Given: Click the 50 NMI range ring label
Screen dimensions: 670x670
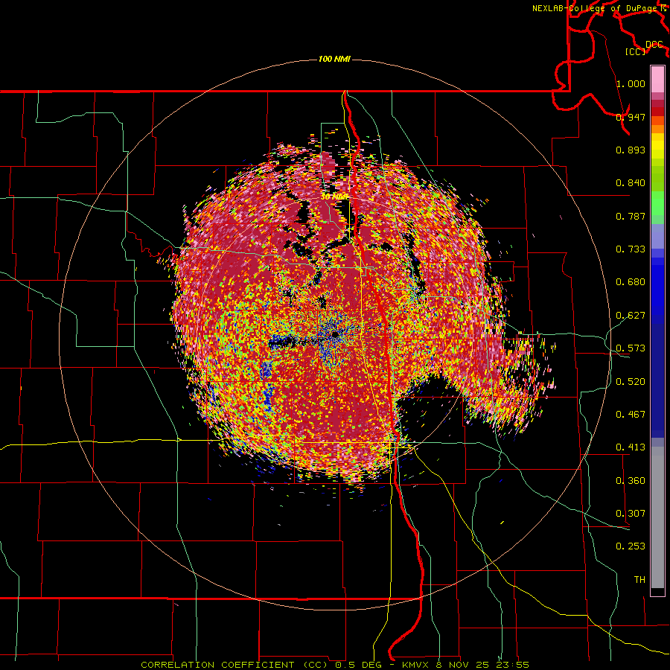Looking at the screenshot, I should point(334,197).
